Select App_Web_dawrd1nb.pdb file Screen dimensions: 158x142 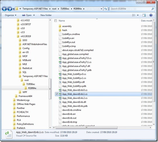(75, 106)
